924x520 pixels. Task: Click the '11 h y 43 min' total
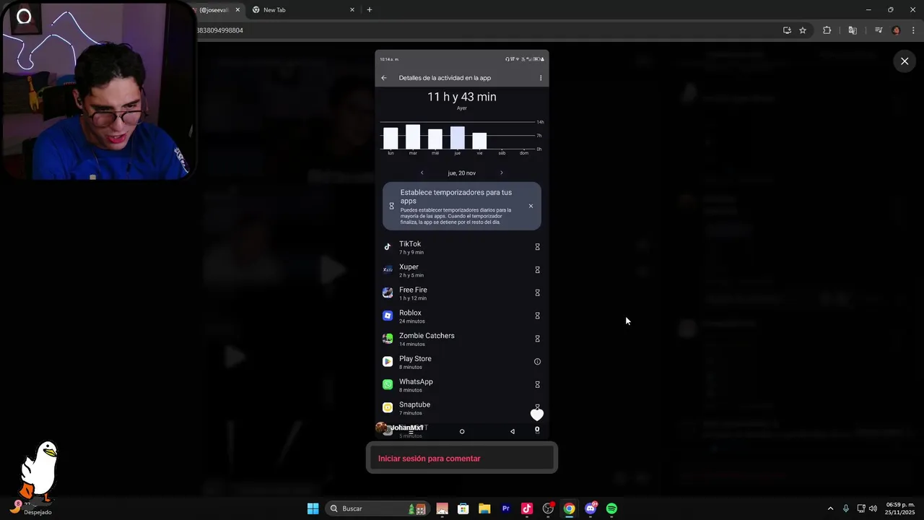click(x=462, y=97)
